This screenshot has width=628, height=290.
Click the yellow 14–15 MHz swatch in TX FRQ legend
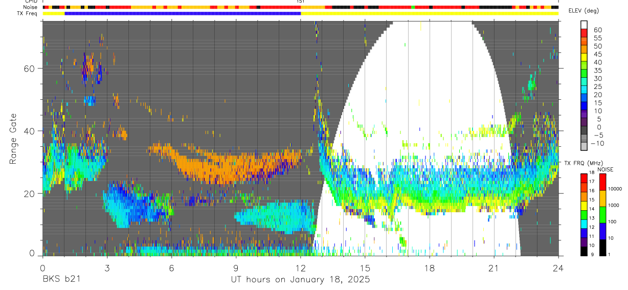coord(585,206)
